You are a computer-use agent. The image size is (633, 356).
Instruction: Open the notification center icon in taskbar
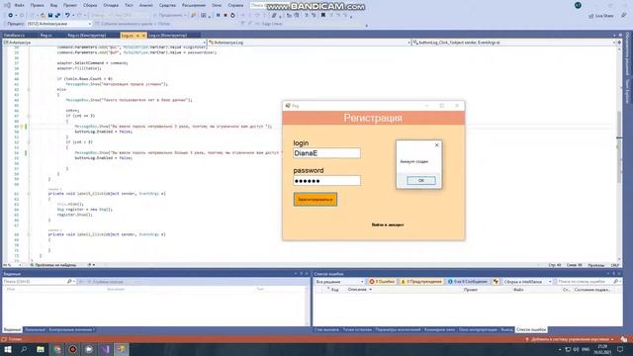pyautogui.click(x=620, y=349)
